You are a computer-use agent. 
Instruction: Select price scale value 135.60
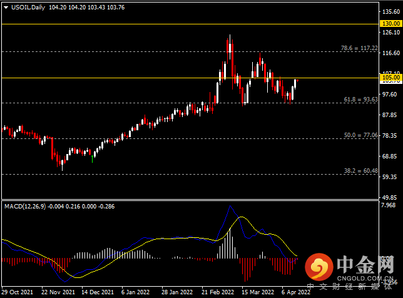point(391,11)
